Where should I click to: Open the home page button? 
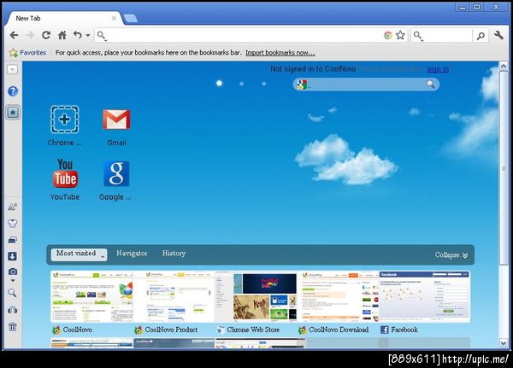click(x=62, y=35)
